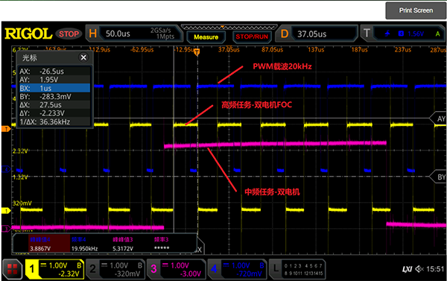Click the rising edge trigger icon
Screen dimensions: 447x281
tap(387, 34)
